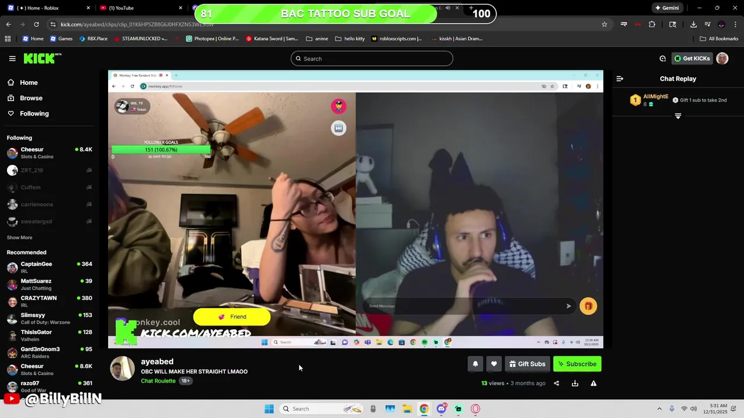Open STEAMUNLOCKED bookmark
The width and height of the screenshot is (744, 418).
140,39
